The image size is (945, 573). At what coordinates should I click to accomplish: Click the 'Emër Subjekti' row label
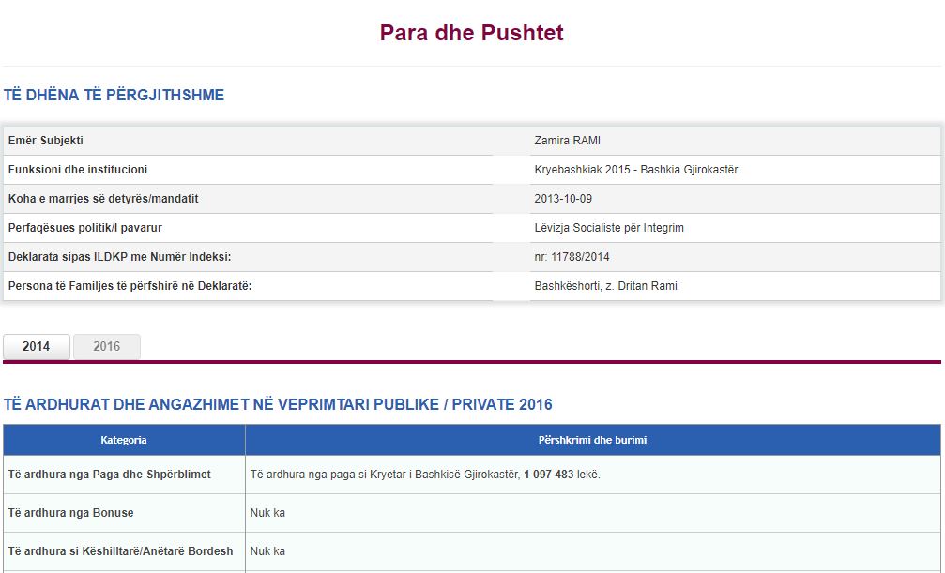[x=45, y=141]
